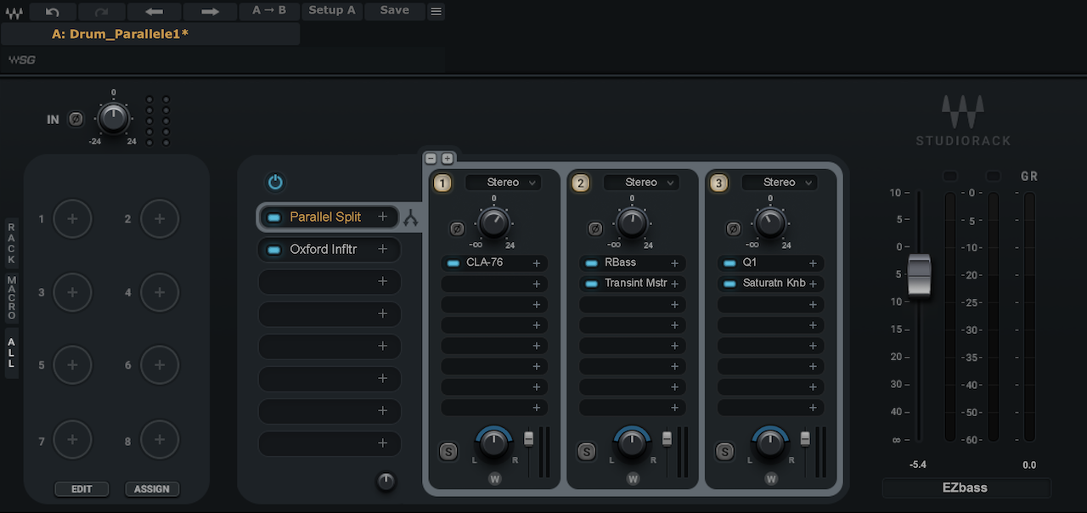Bypass the Q1 plugin
This screenshot has height=513, width=1087.
(x=729, y=263)
